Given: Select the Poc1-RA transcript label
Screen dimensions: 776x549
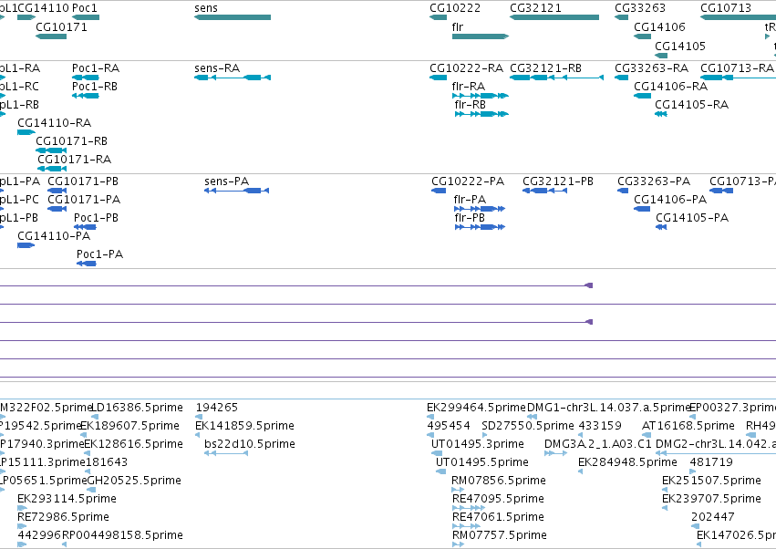Looking at the screenshot, I should [96, 67].
